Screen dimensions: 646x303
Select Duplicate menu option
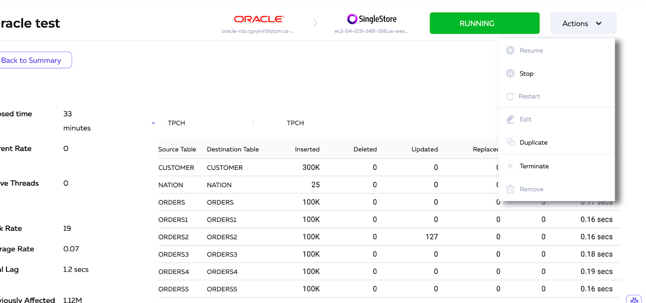[x=557, y=142]
